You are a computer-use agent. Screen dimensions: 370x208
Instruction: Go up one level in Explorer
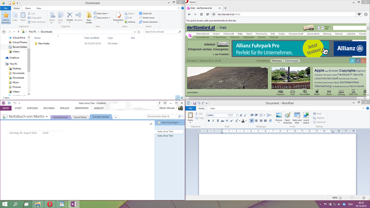pyautogui.click(x=18, y=32)
